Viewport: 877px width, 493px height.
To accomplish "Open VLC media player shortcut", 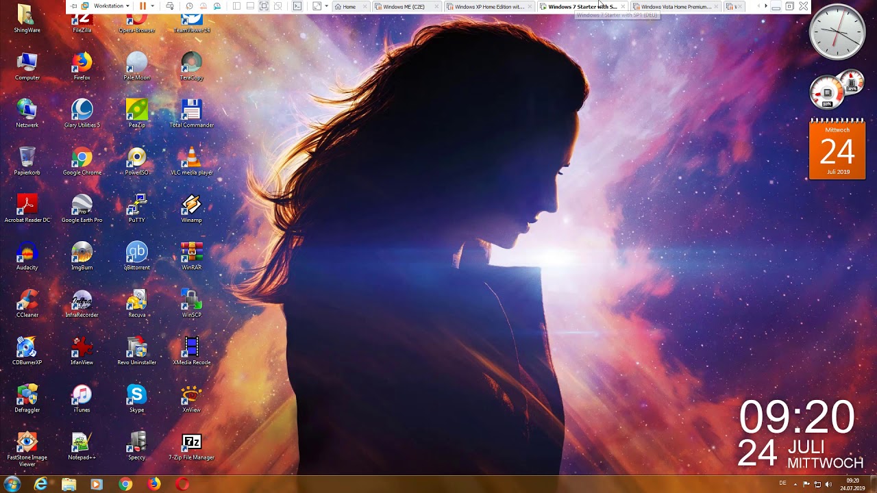I will pos(191,162).
